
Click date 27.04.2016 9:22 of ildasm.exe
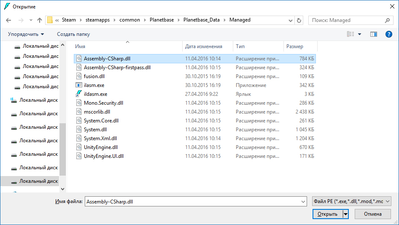pos(202,94)
